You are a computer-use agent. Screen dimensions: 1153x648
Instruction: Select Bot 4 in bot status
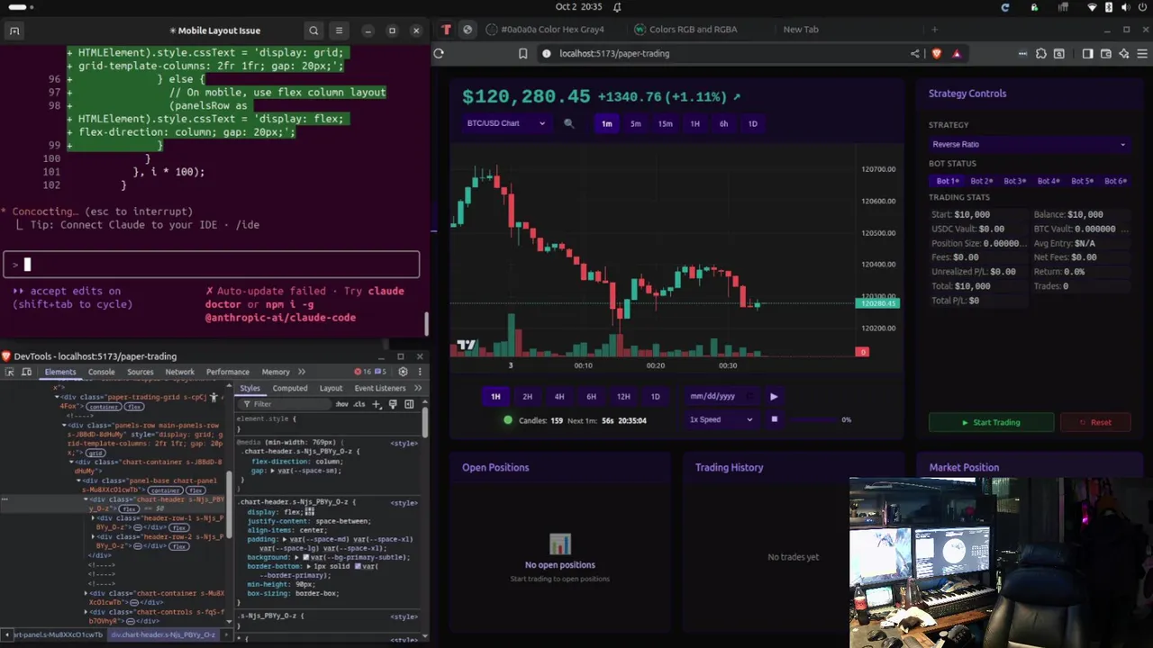(1048, 181)
